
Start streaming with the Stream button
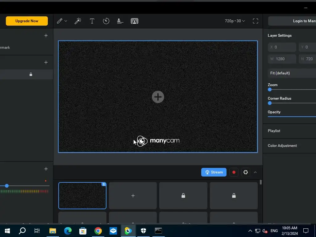click(214, 172)
